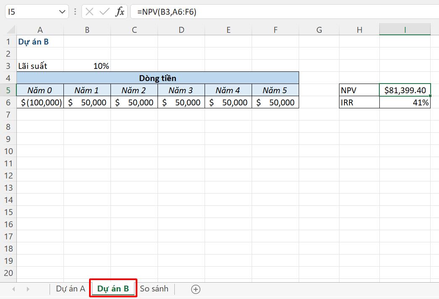
Task: Click the 'Năm 0' header cell
Action: (40, 90)
